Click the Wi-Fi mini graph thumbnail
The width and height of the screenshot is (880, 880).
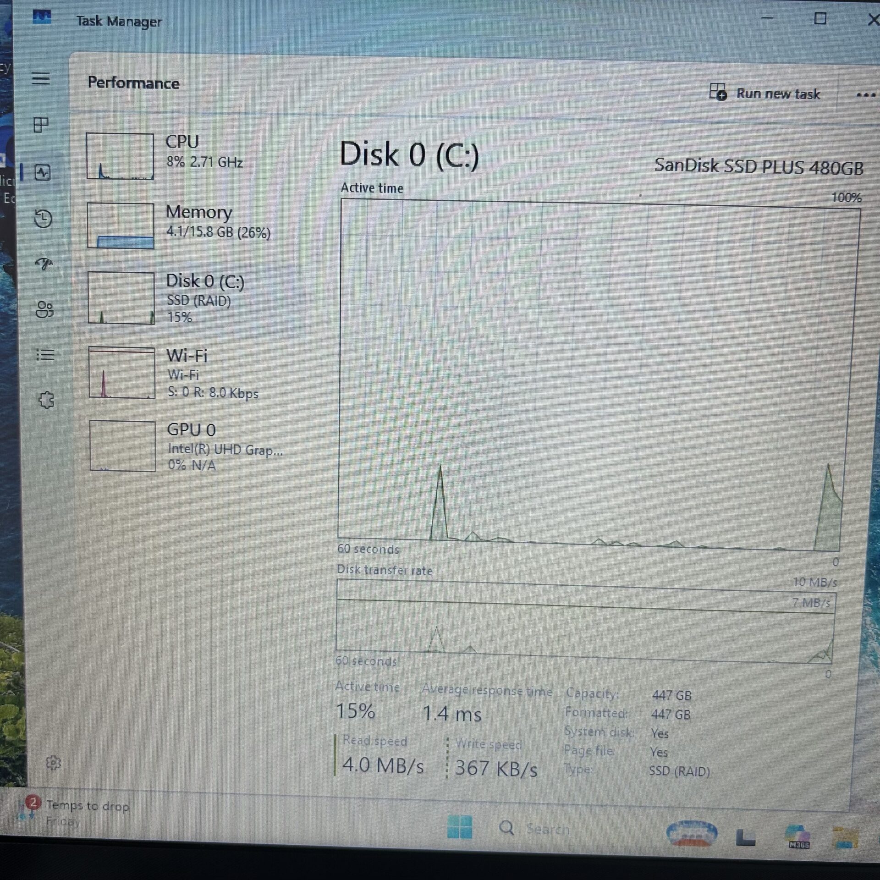pyautogui.click(x=122, y=373)
